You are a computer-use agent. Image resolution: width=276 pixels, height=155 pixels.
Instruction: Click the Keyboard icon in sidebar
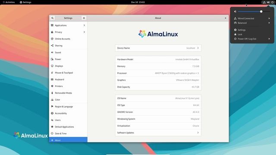[x=52, y=79]
